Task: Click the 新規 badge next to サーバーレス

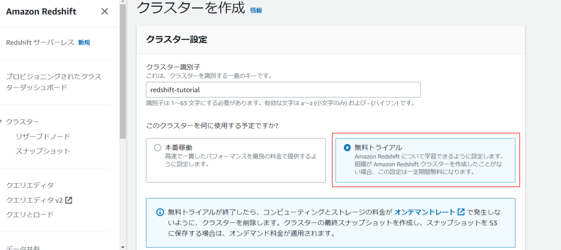Action: (84, 43)
